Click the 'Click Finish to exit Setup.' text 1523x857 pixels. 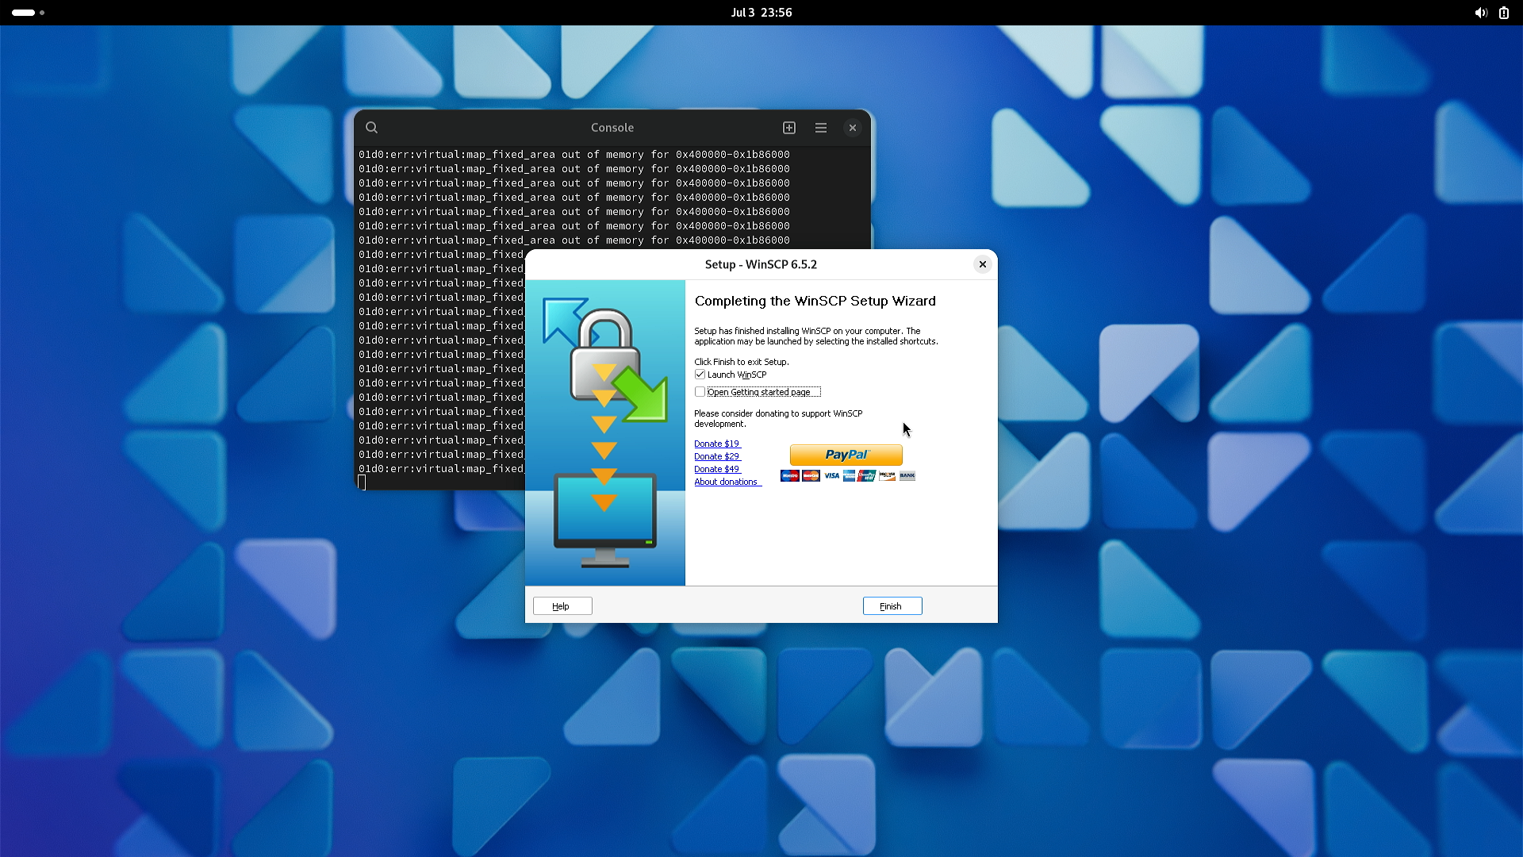point(742,362)
